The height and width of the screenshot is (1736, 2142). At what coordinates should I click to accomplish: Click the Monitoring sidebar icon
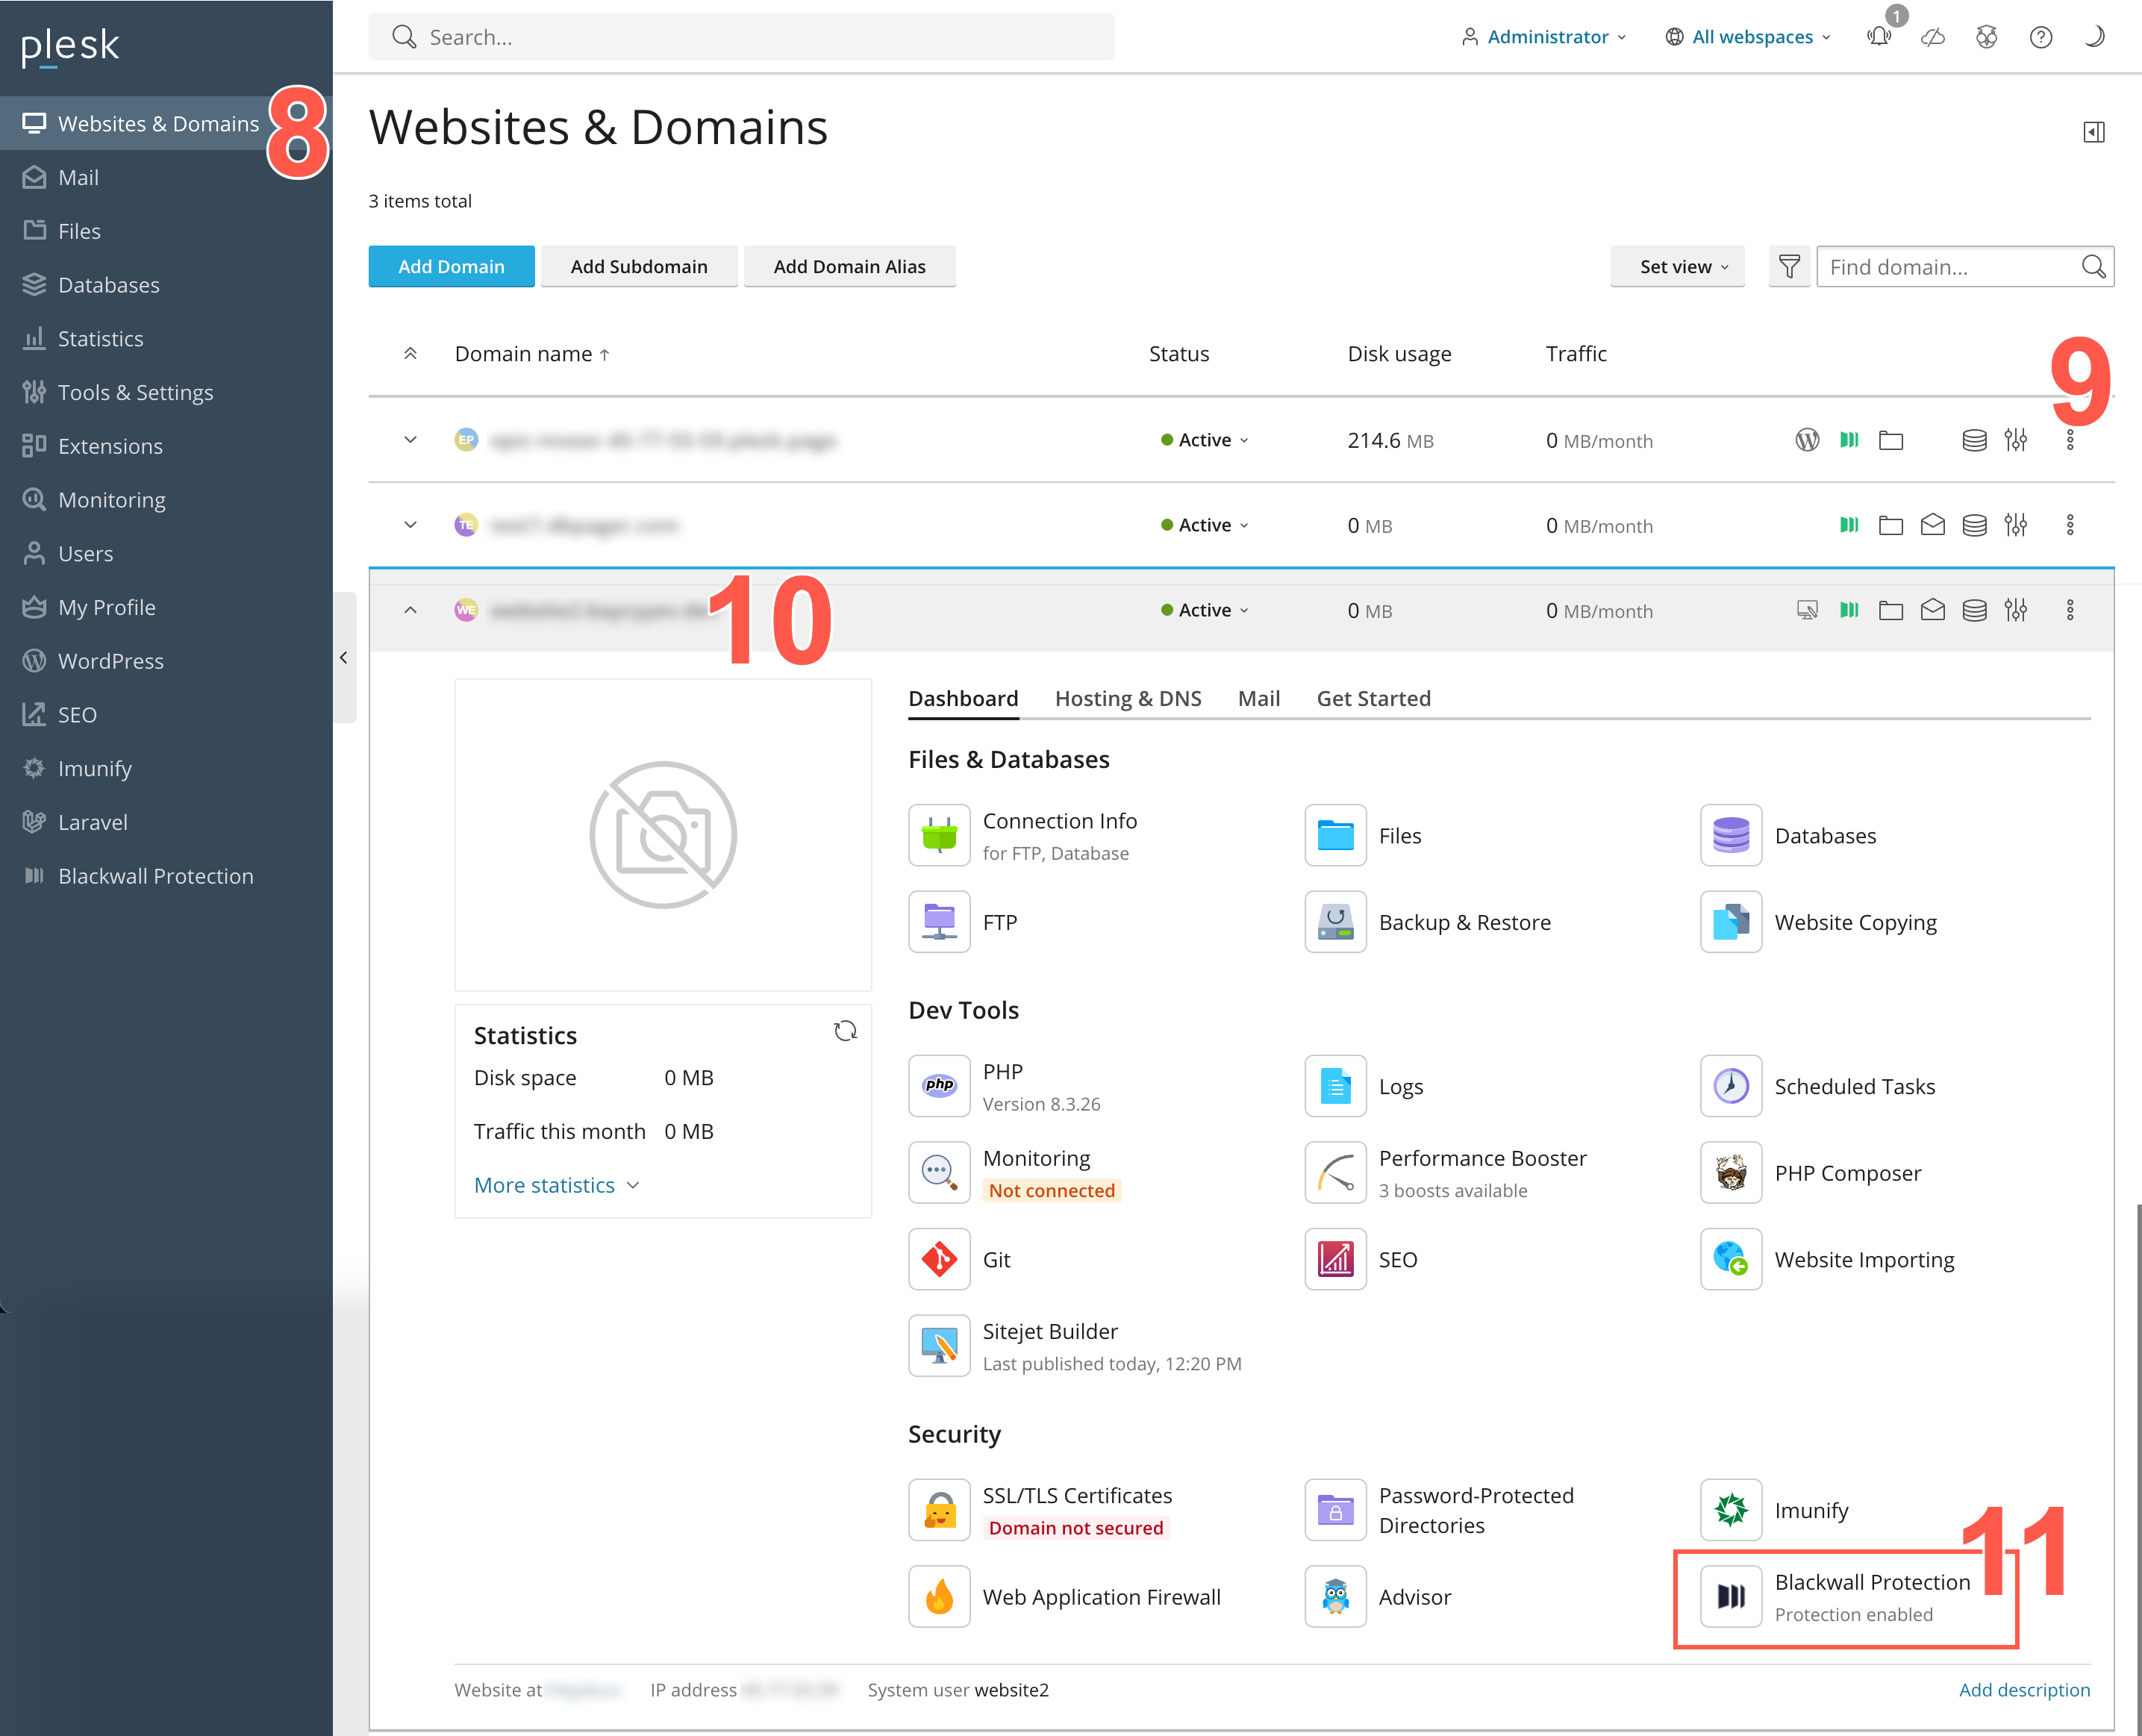click(34, 499)
